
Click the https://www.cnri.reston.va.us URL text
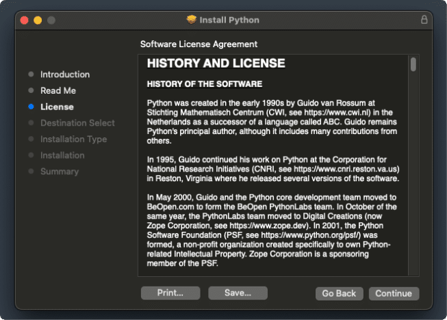point(346,169)
